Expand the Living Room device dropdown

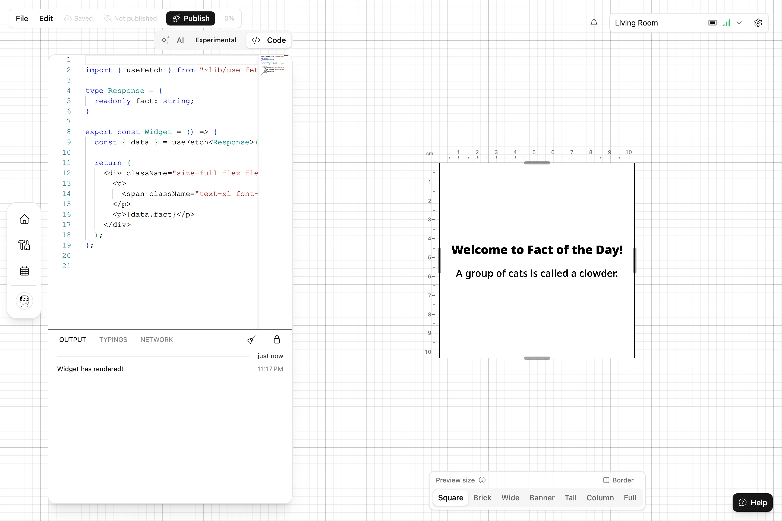739,23
